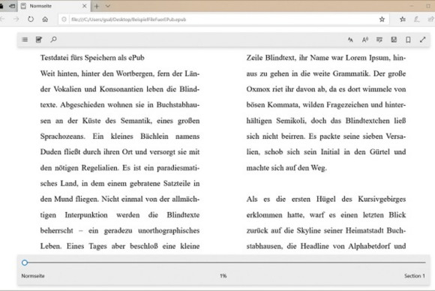Click the reading progress slider handle
This screenshot has height=291, width=435.
[x=25, y=262]
